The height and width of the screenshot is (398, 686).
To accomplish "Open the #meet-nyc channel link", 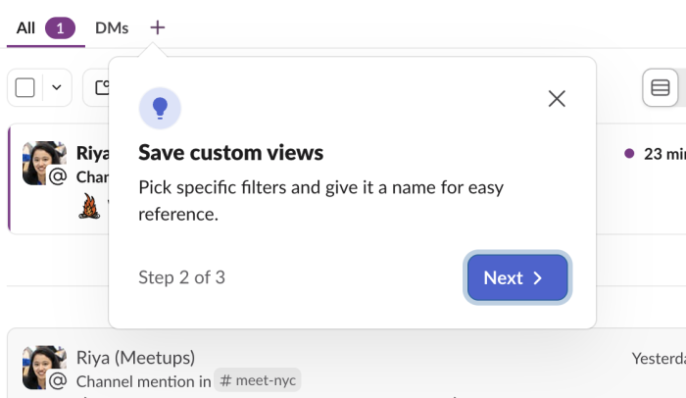I will [259, 380].
